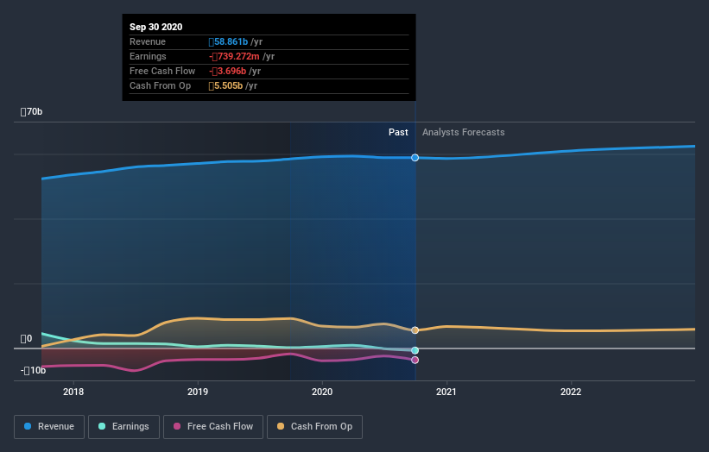
Task: Click the 2019 x-axis label
Action: (x=198, y=392)
